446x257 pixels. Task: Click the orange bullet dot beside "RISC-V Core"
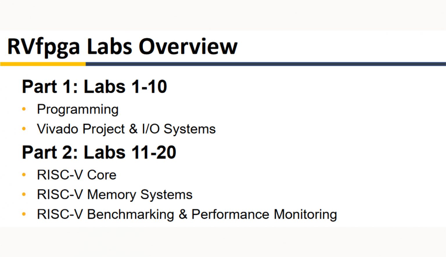24,175
